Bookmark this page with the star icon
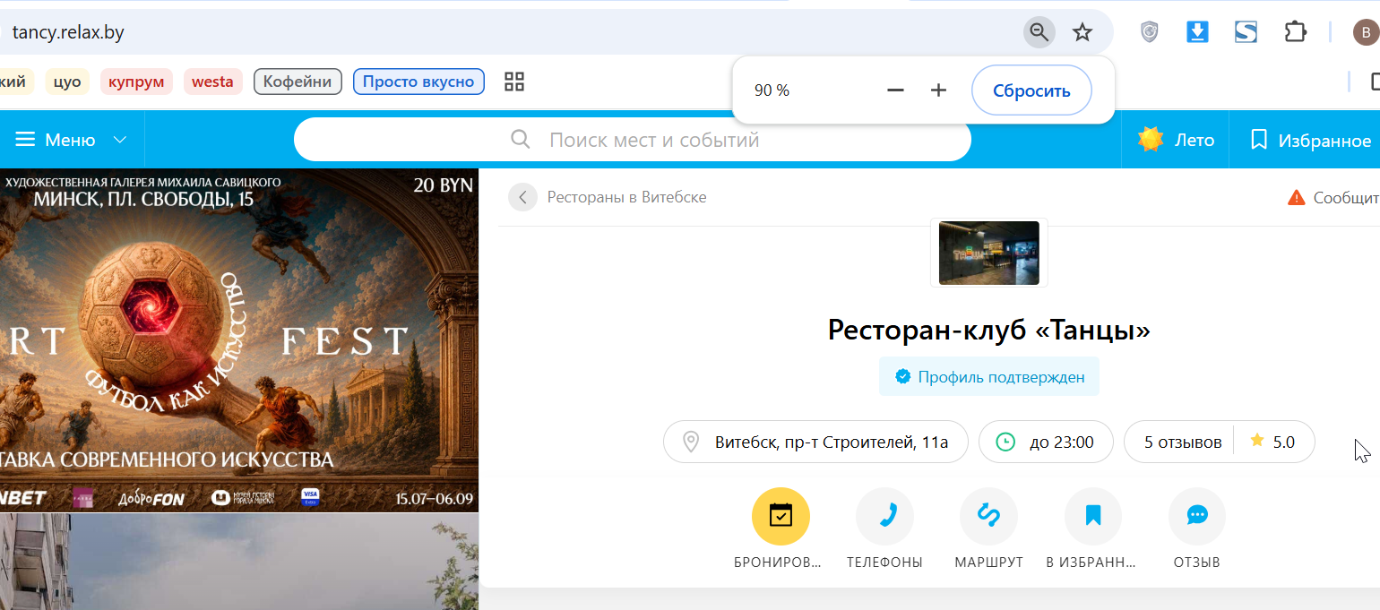This screenshot has width=1380, height=610. (x=1082, y=33)
